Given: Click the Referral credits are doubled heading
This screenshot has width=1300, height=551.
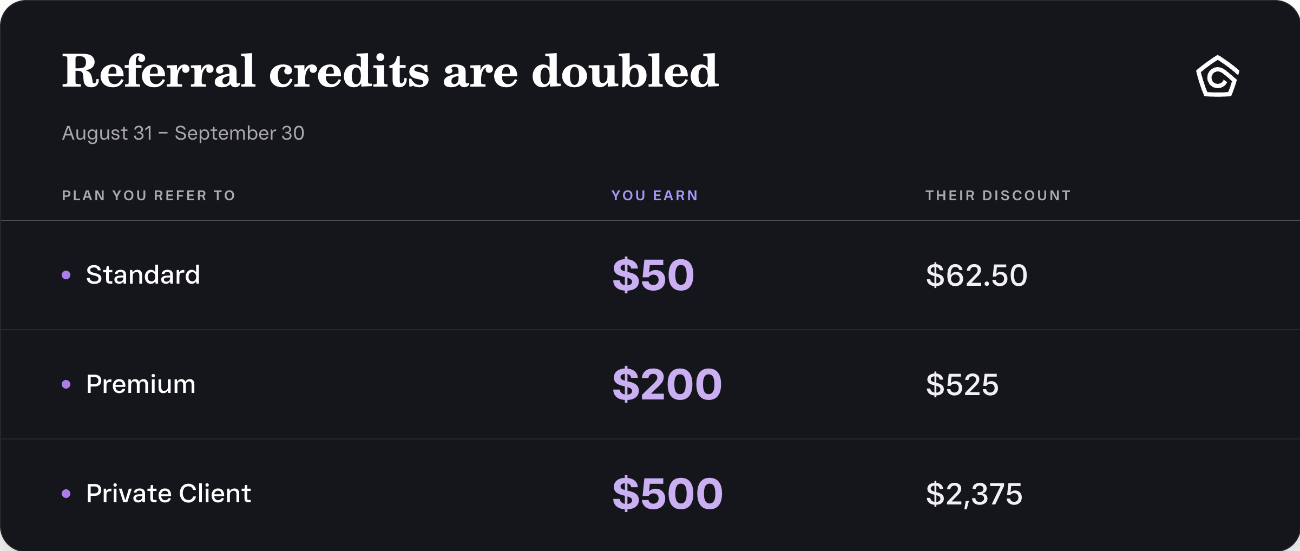Looking at the screenshot, I should coord(390,70).
